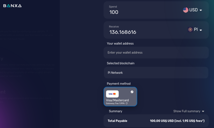Screen dimensions: 214x128
Task: Click the Summary heading label
Action: 116,111
